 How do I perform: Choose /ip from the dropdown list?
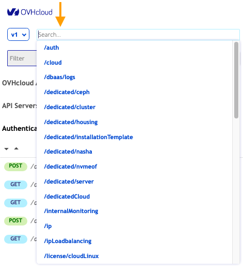coord(48,226)
